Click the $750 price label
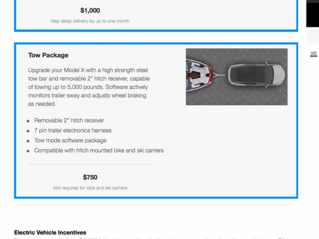Screen dimensions: 319x239 (x=90, y=177)
